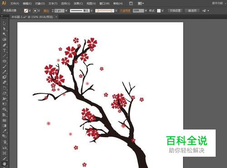Click the 首选项 button
The height and width of the screenshot is (168, 227).
coord(192,11)
